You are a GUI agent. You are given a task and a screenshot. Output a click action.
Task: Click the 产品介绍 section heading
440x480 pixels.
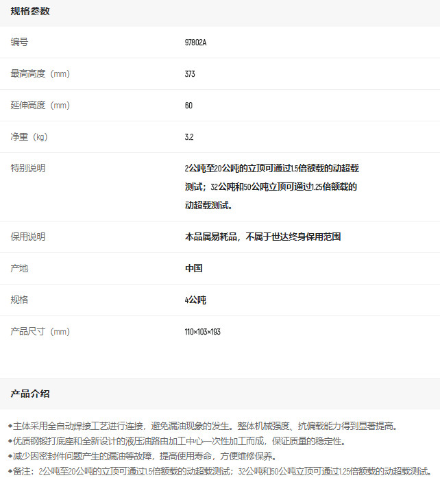pos(30,394)
